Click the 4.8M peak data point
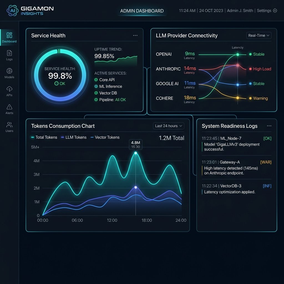This screenshot has height=284, width=284. pyautogui.click(x=136, y=153)
